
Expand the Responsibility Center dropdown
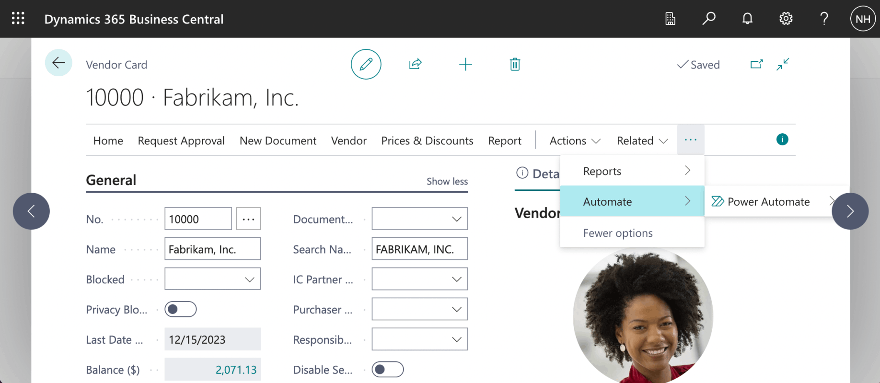click(x=457, y=340)
